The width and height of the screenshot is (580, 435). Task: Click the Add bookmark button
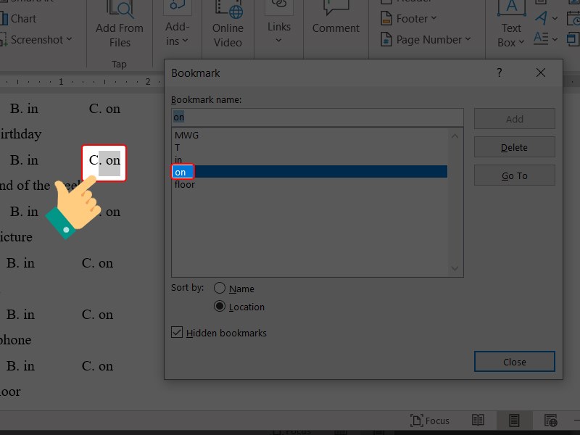coord(515,119)
